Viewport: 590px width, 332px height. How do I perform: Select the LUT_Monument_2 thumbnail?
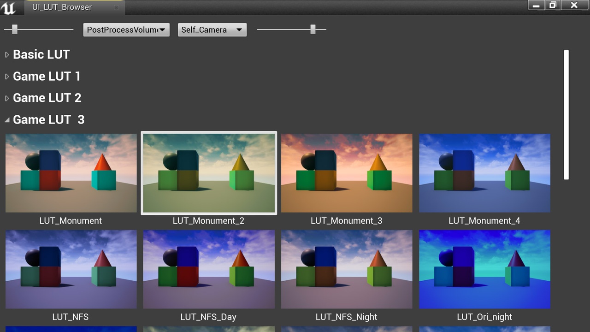[x=209, y=173]
